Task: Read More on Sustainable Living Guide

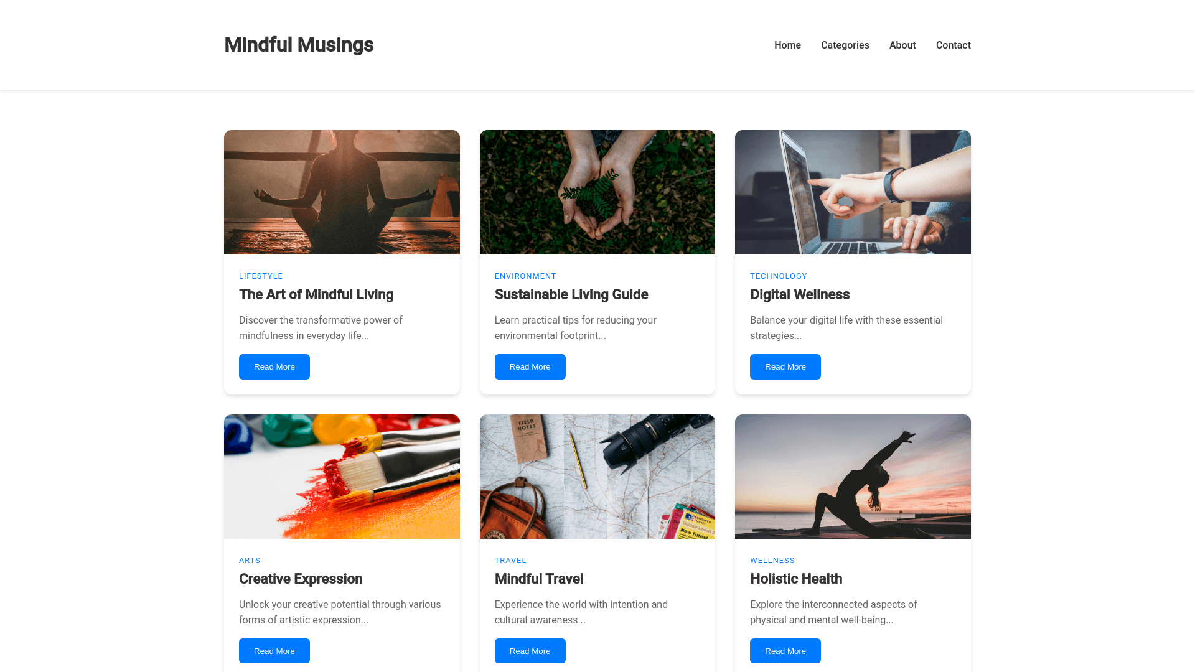Action: click(530, 366)
